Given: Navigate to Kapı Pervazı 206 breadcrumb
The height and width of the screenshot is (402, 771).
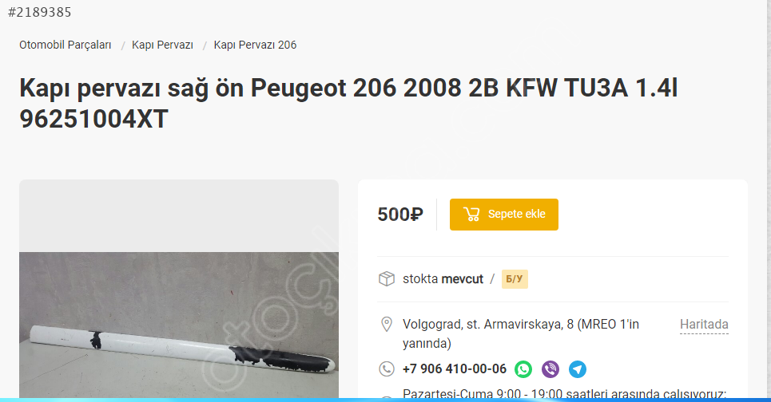Looking at the screenshot, I should click(255, 45).
